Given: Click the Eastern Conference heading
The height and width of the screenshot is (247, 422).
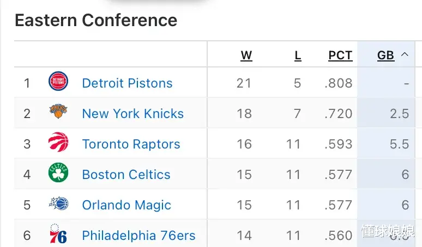Looking at the screenshot, I should [96, 21].
